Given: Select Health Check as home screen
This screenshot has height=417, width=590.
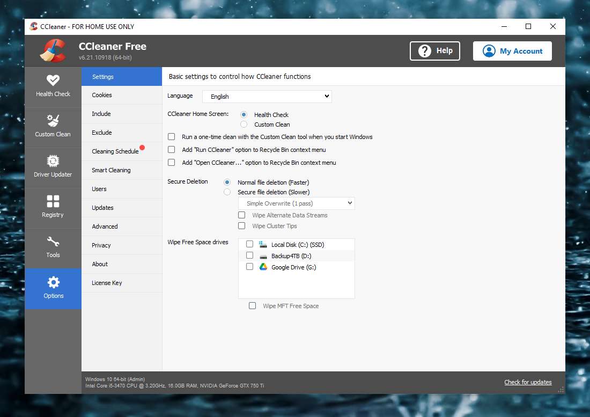Looking at the screenshot, I should [244, 114].
